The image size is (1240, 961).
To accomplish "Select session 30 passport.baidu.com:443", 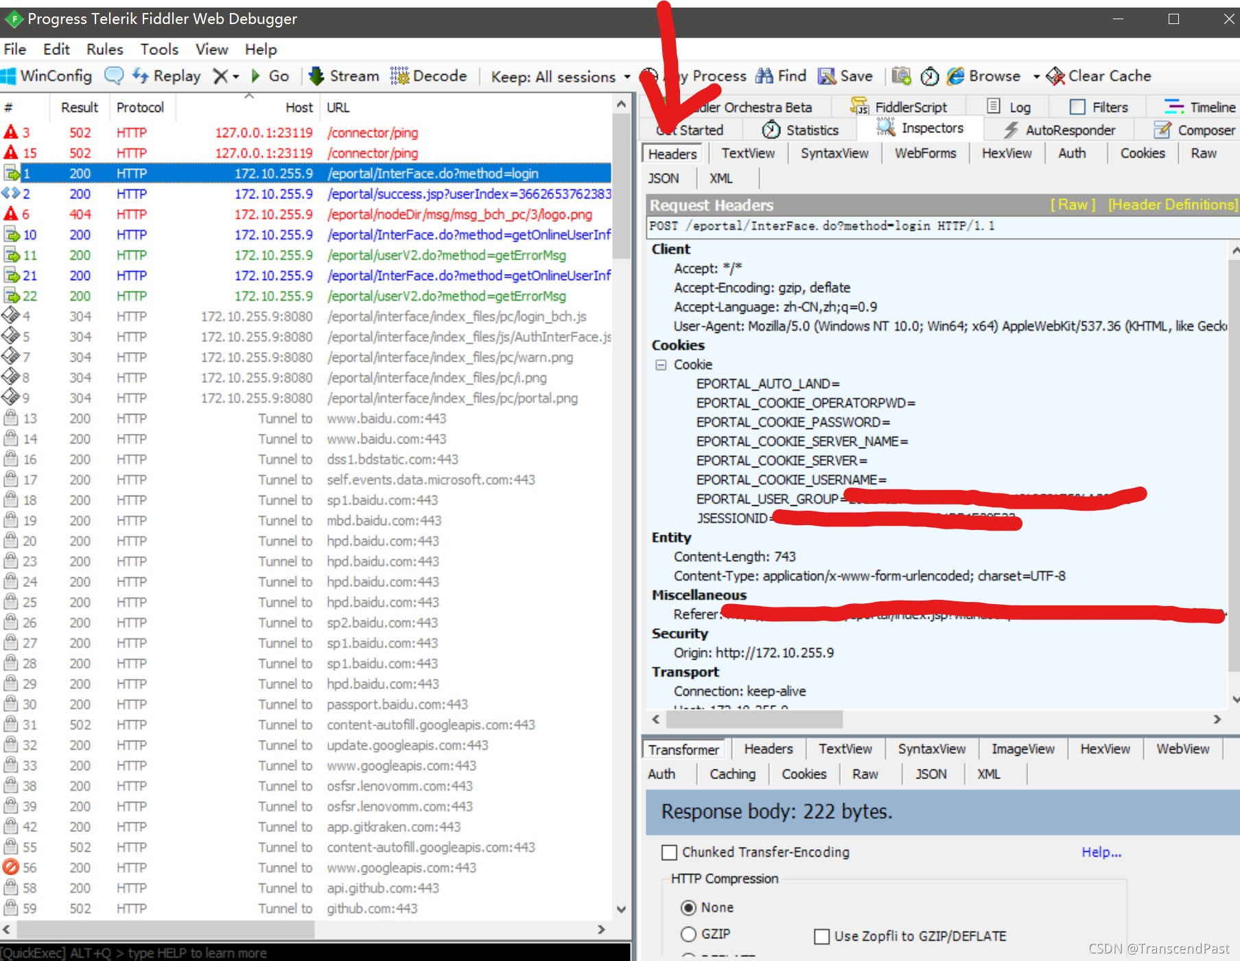I will [306, 704].
